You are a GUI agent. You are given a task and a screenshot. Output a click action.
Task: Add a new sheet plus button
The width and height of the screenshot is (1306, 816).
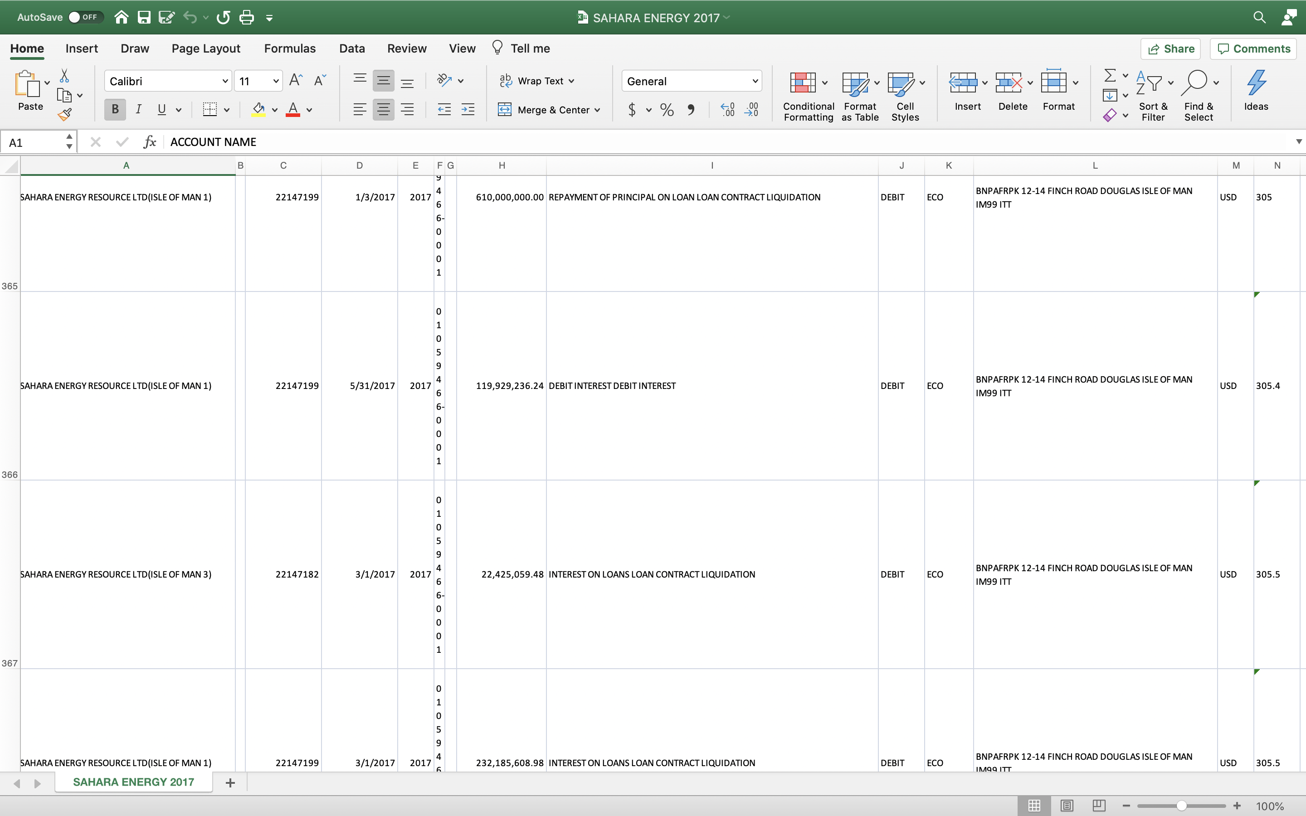click(230, 782)
